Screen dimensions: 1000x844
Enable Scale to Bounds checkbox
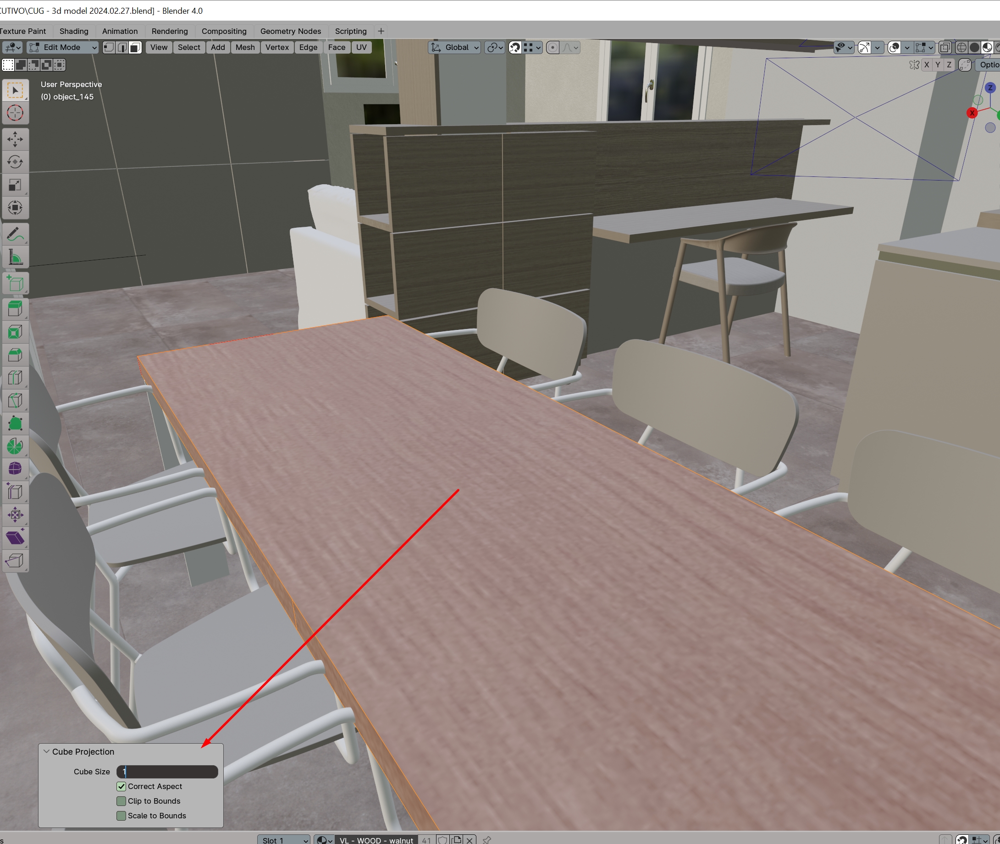(121, 816)
